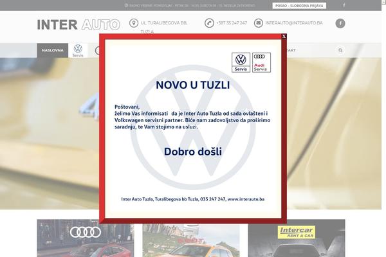Click POSAO - SLOBODNA PRIJAVA button
386x257 pixels.
tap(299, 6)
